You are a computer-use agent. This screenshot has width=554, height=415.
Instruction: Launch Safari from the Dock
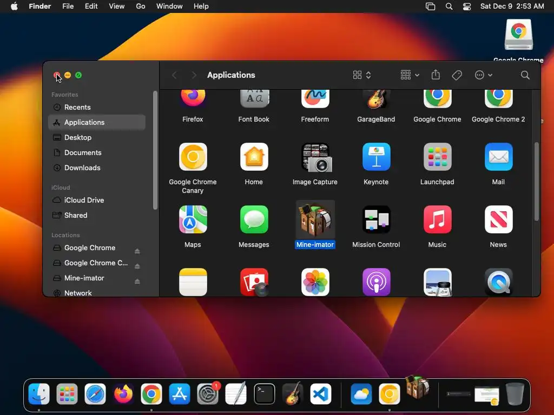pos(95,394)
